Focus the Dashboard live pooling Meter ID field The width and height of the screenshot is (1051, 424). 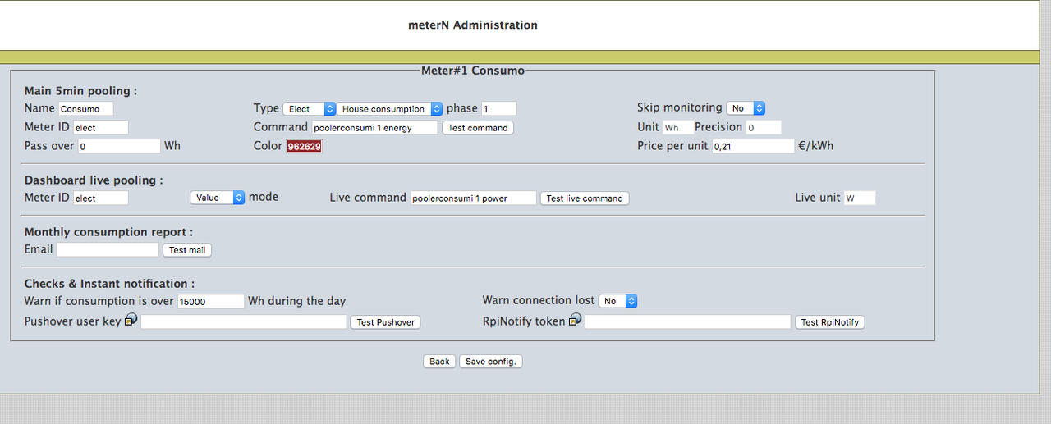101,198
